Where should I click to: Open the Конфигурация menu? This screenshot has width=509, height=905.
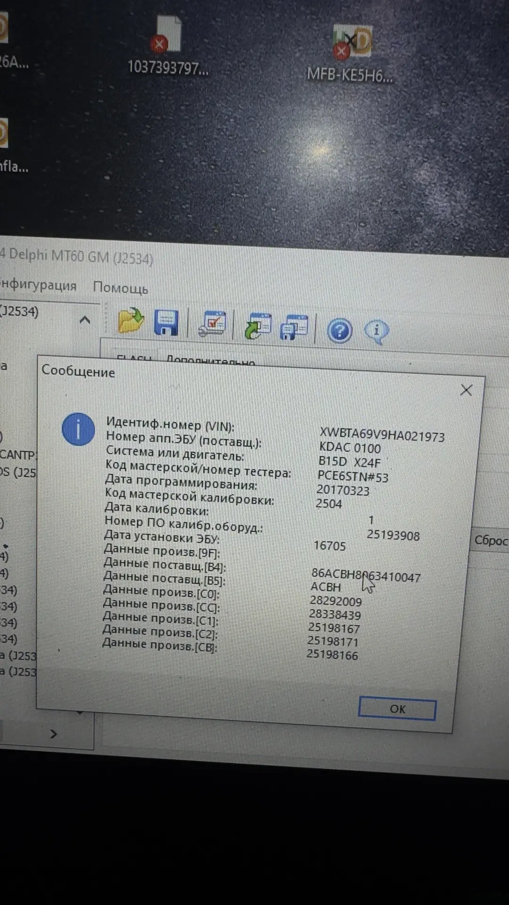pos(38,285)
